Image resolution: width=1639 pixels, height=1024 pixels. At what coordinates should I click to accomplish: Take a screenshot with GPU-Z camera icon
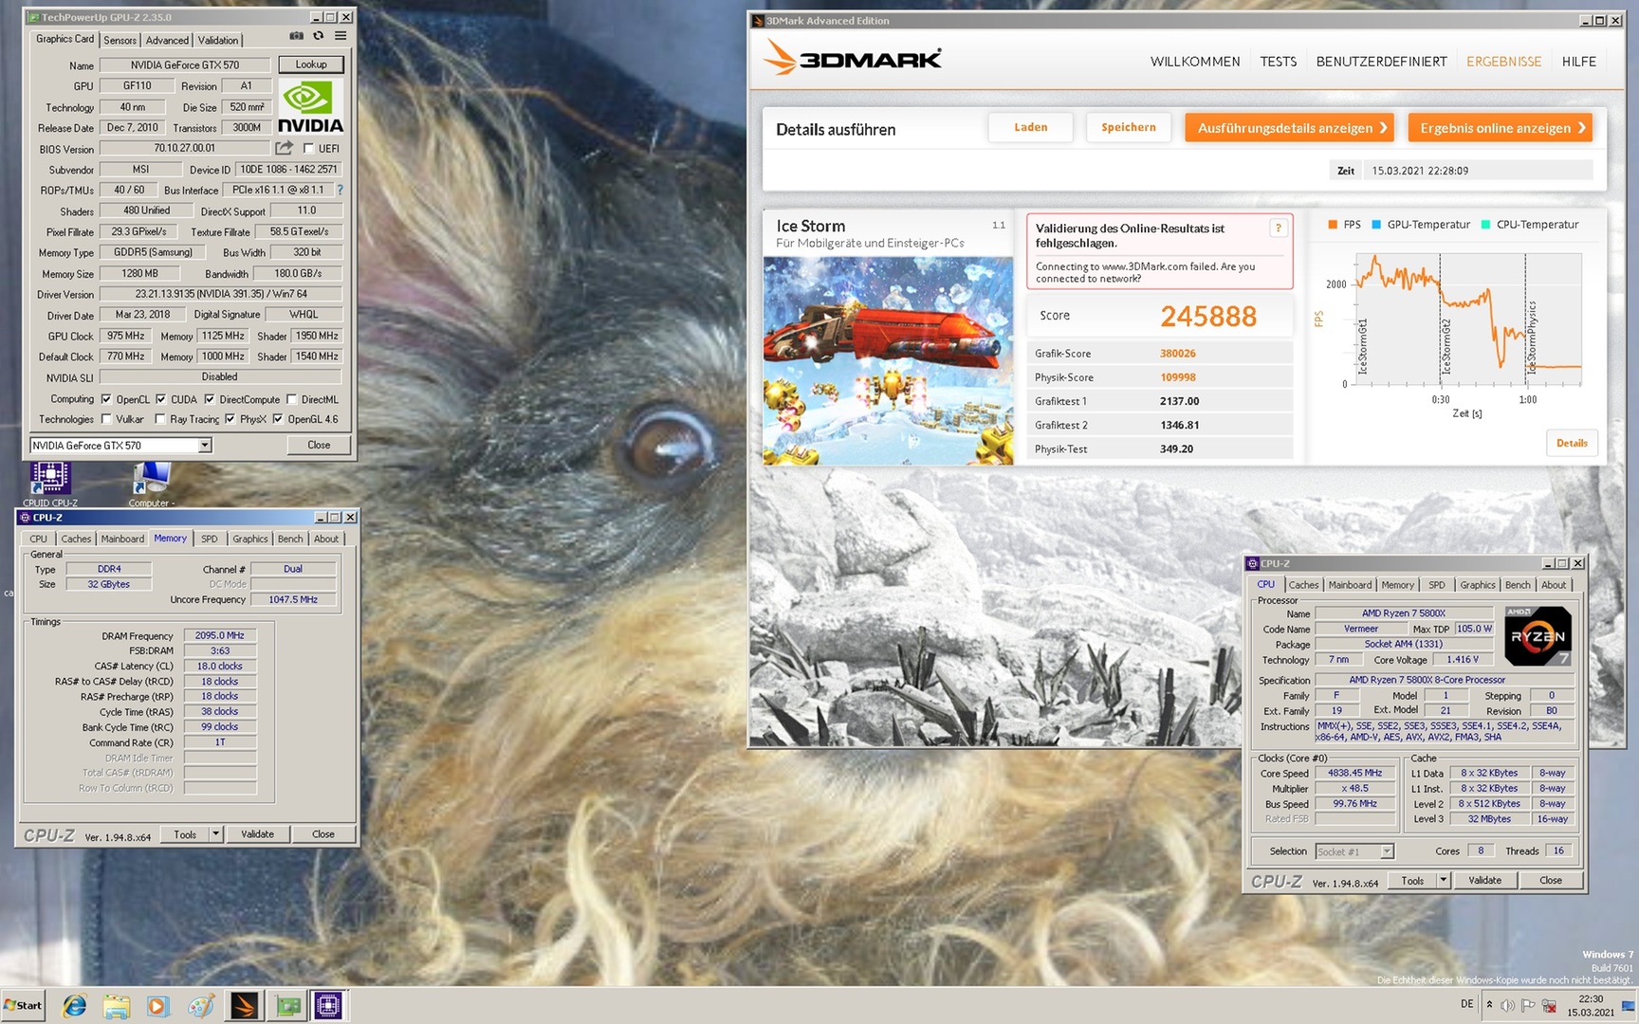pyautogui.click(x=296, y=36)
